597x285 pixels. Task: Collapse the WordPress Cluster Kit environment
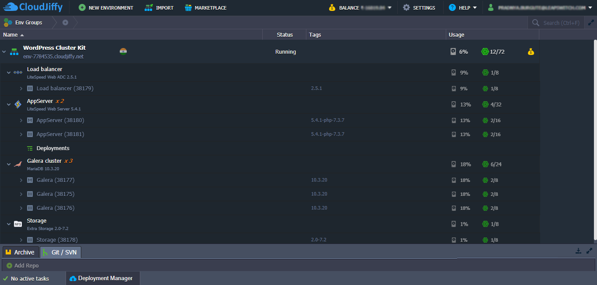[4, 52]
